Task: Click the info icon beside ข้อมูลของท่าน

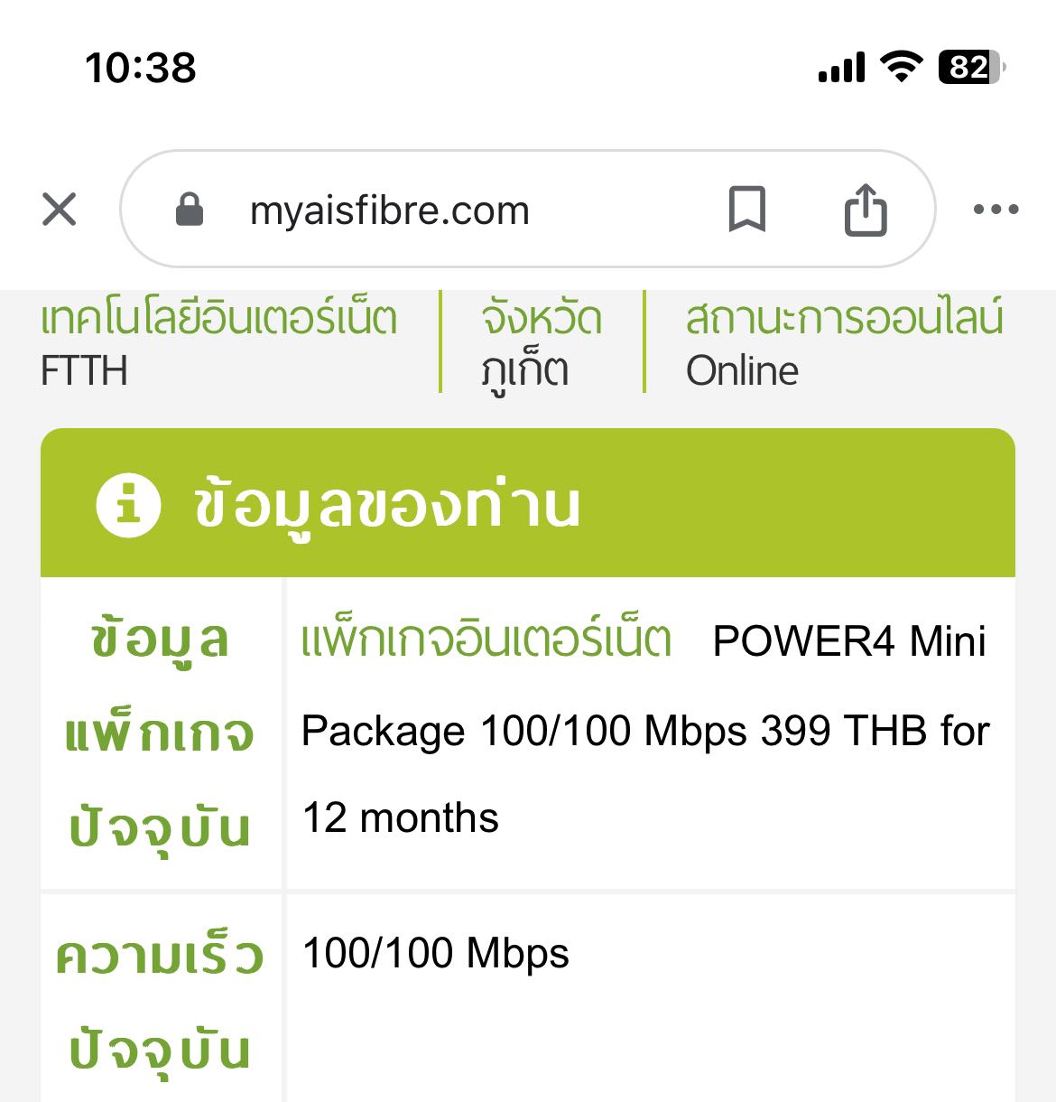Action: point(128,504)
